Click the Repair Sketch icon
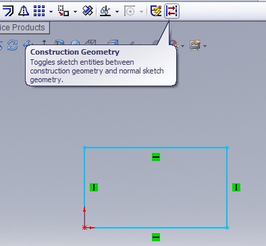266x246 pixels. (88, 11)
